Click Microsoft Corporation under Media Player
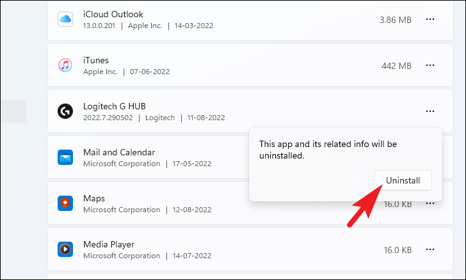The image size is (466, 280). point(122,256)
